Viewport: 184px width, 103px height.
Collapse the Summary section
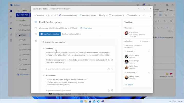[44, 48]
